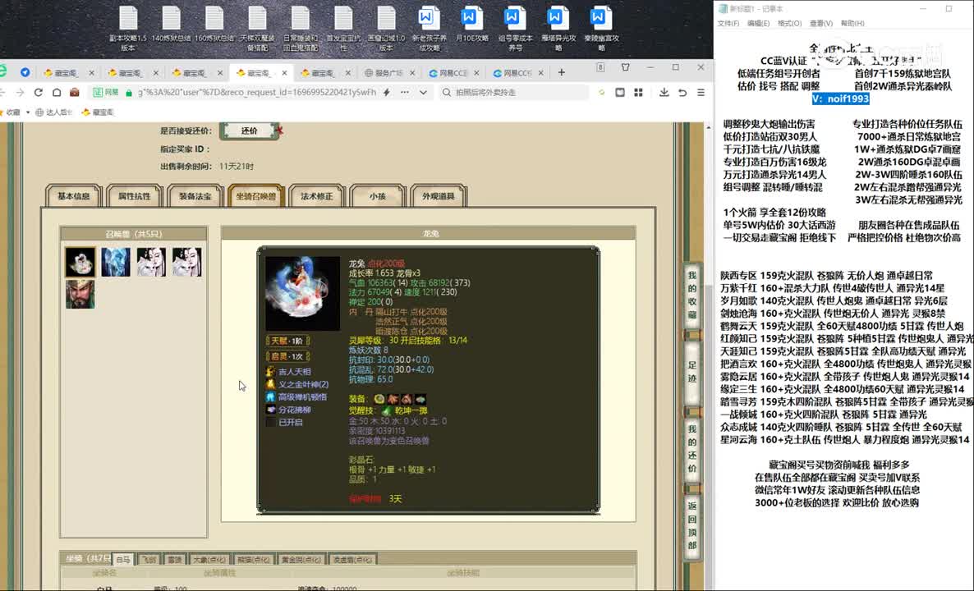Open the 达人后台 bookmark
The width and height of the screenshot is (974, 591).
[x=54, y=112]
